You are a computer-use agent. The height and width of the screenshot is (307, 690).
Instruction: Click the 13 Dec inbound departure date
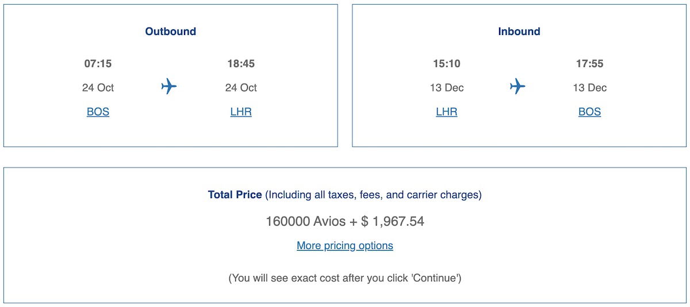pyautogui.click(x=447, y=88)
